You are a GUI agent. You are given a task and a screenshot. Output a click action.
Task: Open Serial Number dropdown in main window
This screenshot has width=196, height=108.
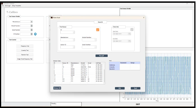point(32,30)
